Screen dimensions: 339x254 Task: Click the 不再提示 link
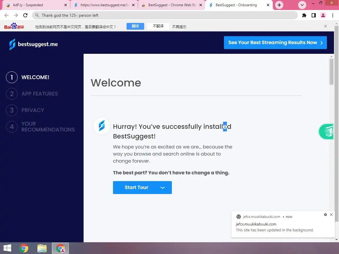tap(179, 27)
